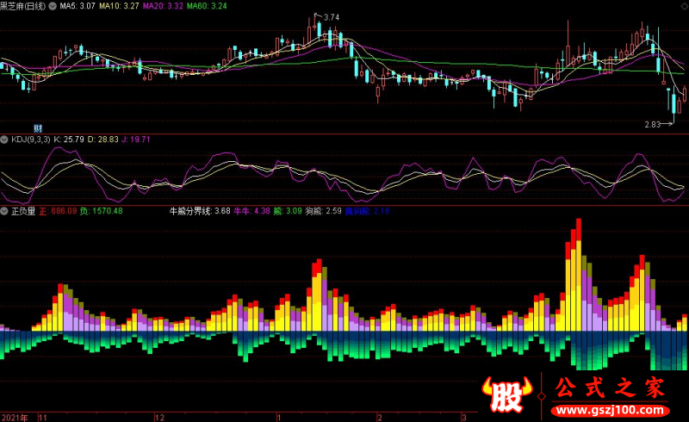Open the KDJ indicator dropdown arrow
The width and height of the screenshot is (689, 422).
[x=4, y=140]
